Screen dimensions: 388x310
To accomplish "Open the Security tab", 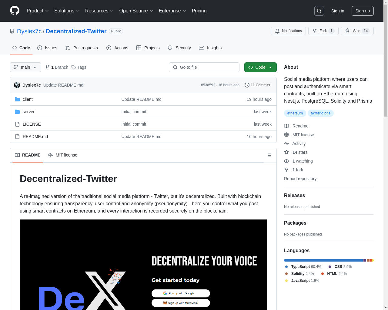I will click(x=179, y=48).
